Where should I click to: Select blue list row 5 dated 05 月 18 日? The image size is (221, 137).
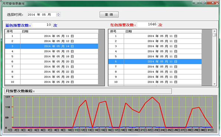coord(52,56)
